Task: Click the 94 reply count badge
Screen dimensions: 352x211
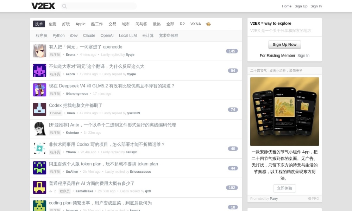Action: click(x=233, y=71)
